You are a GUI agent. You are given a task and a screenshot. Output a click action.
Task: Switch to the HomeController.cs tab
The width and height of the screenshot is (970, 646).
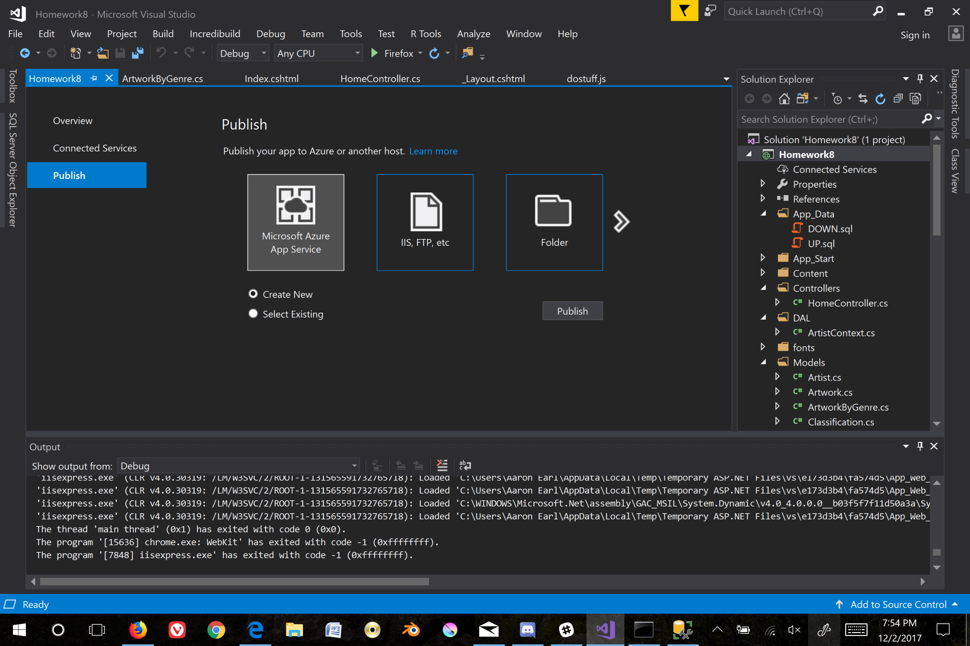380,78
